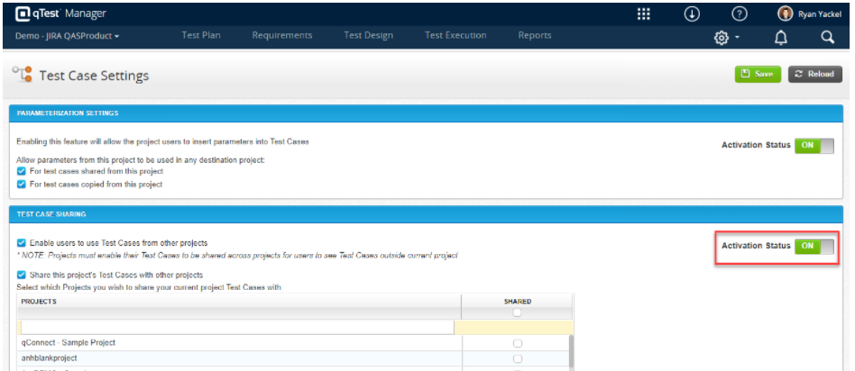Image resolution: width=855 pixels, height=371 pixels.
Task: Click the projects filter input field
Action: coord(237,328)
